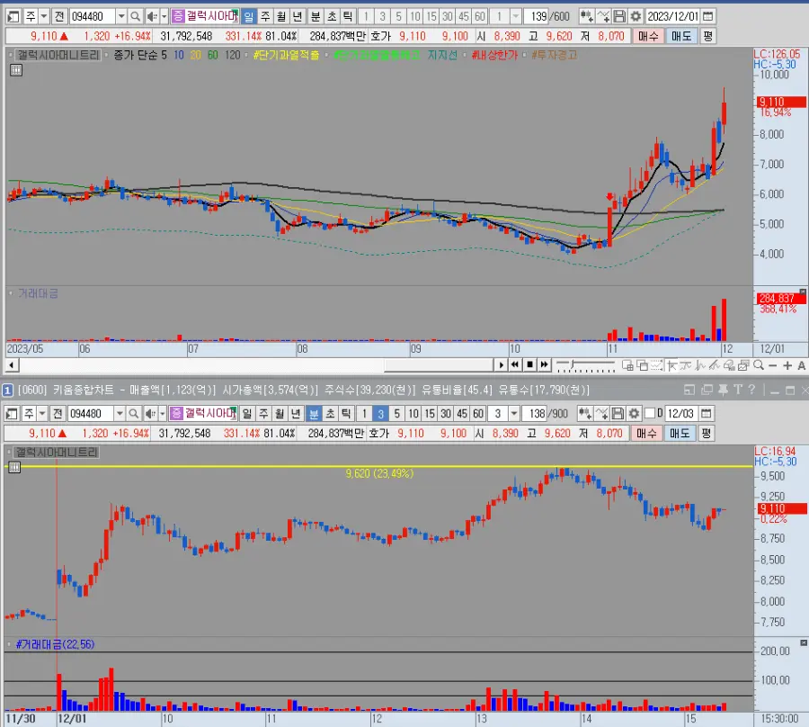Click the pin icon in lower window title bar

click(723, 390)
